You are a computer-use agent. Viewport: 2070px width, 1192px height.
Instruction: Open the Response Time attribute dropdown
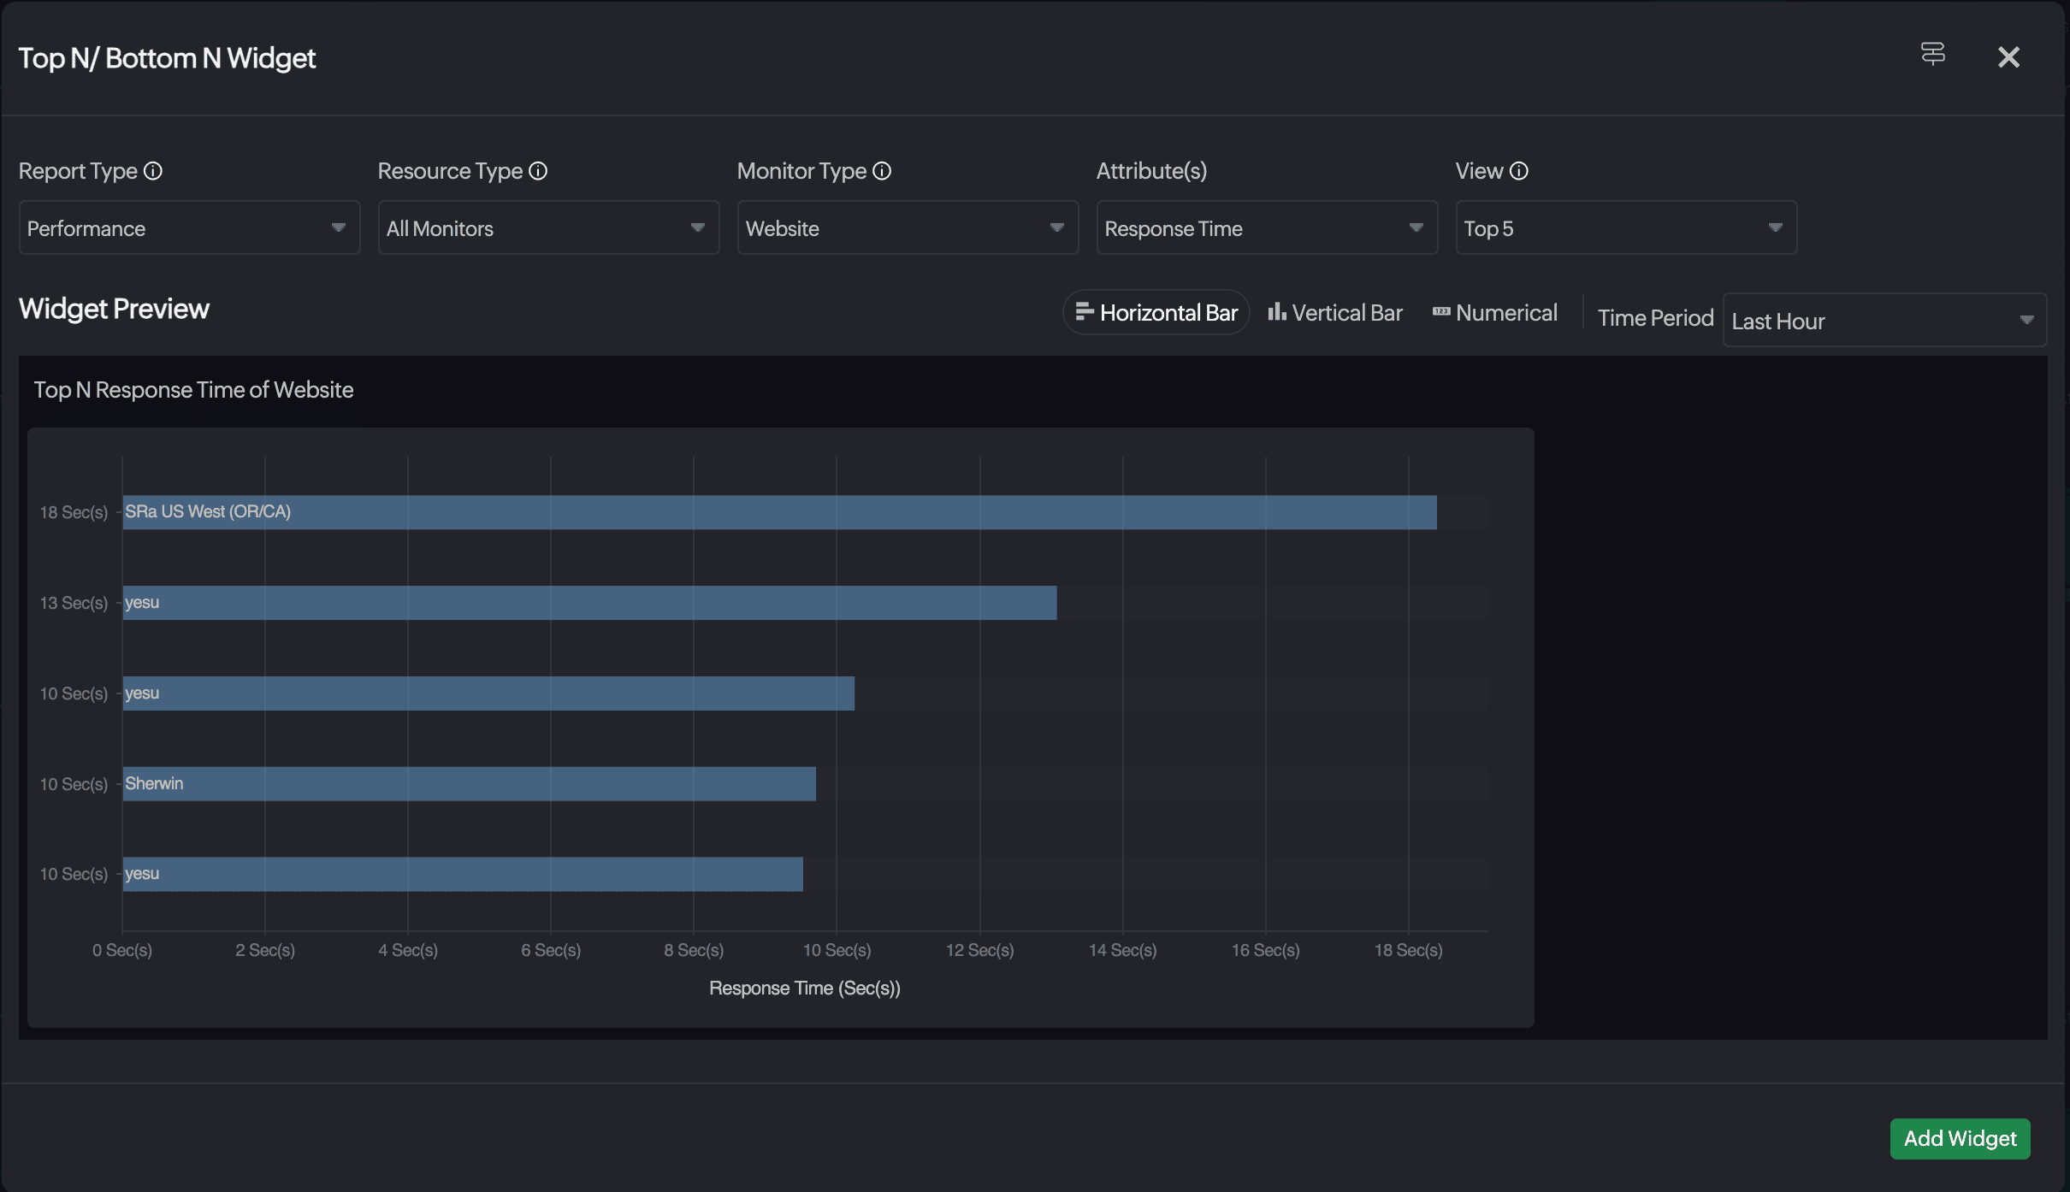click(1267, 228)
